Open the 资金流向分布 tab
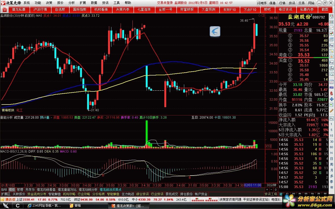The image size is (335, 209). coord(37,194)
